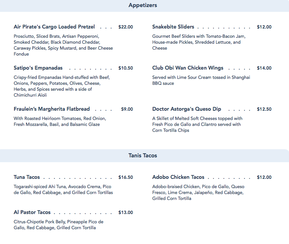Click the Appetizers section header
Viewport: 289px width, 244px height.
(143, 5)
